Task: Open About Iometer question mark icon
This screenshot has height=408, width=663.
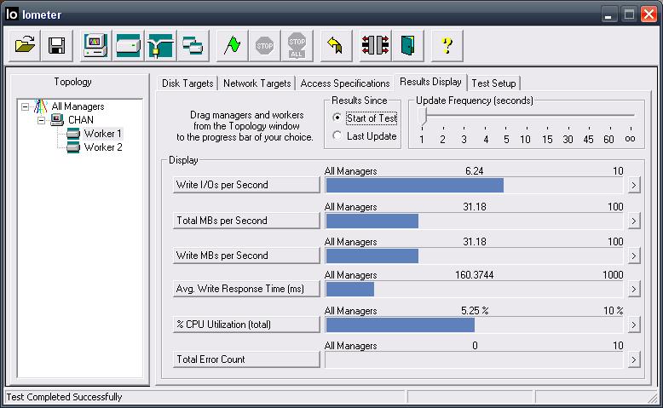Action: click(447, 45)
